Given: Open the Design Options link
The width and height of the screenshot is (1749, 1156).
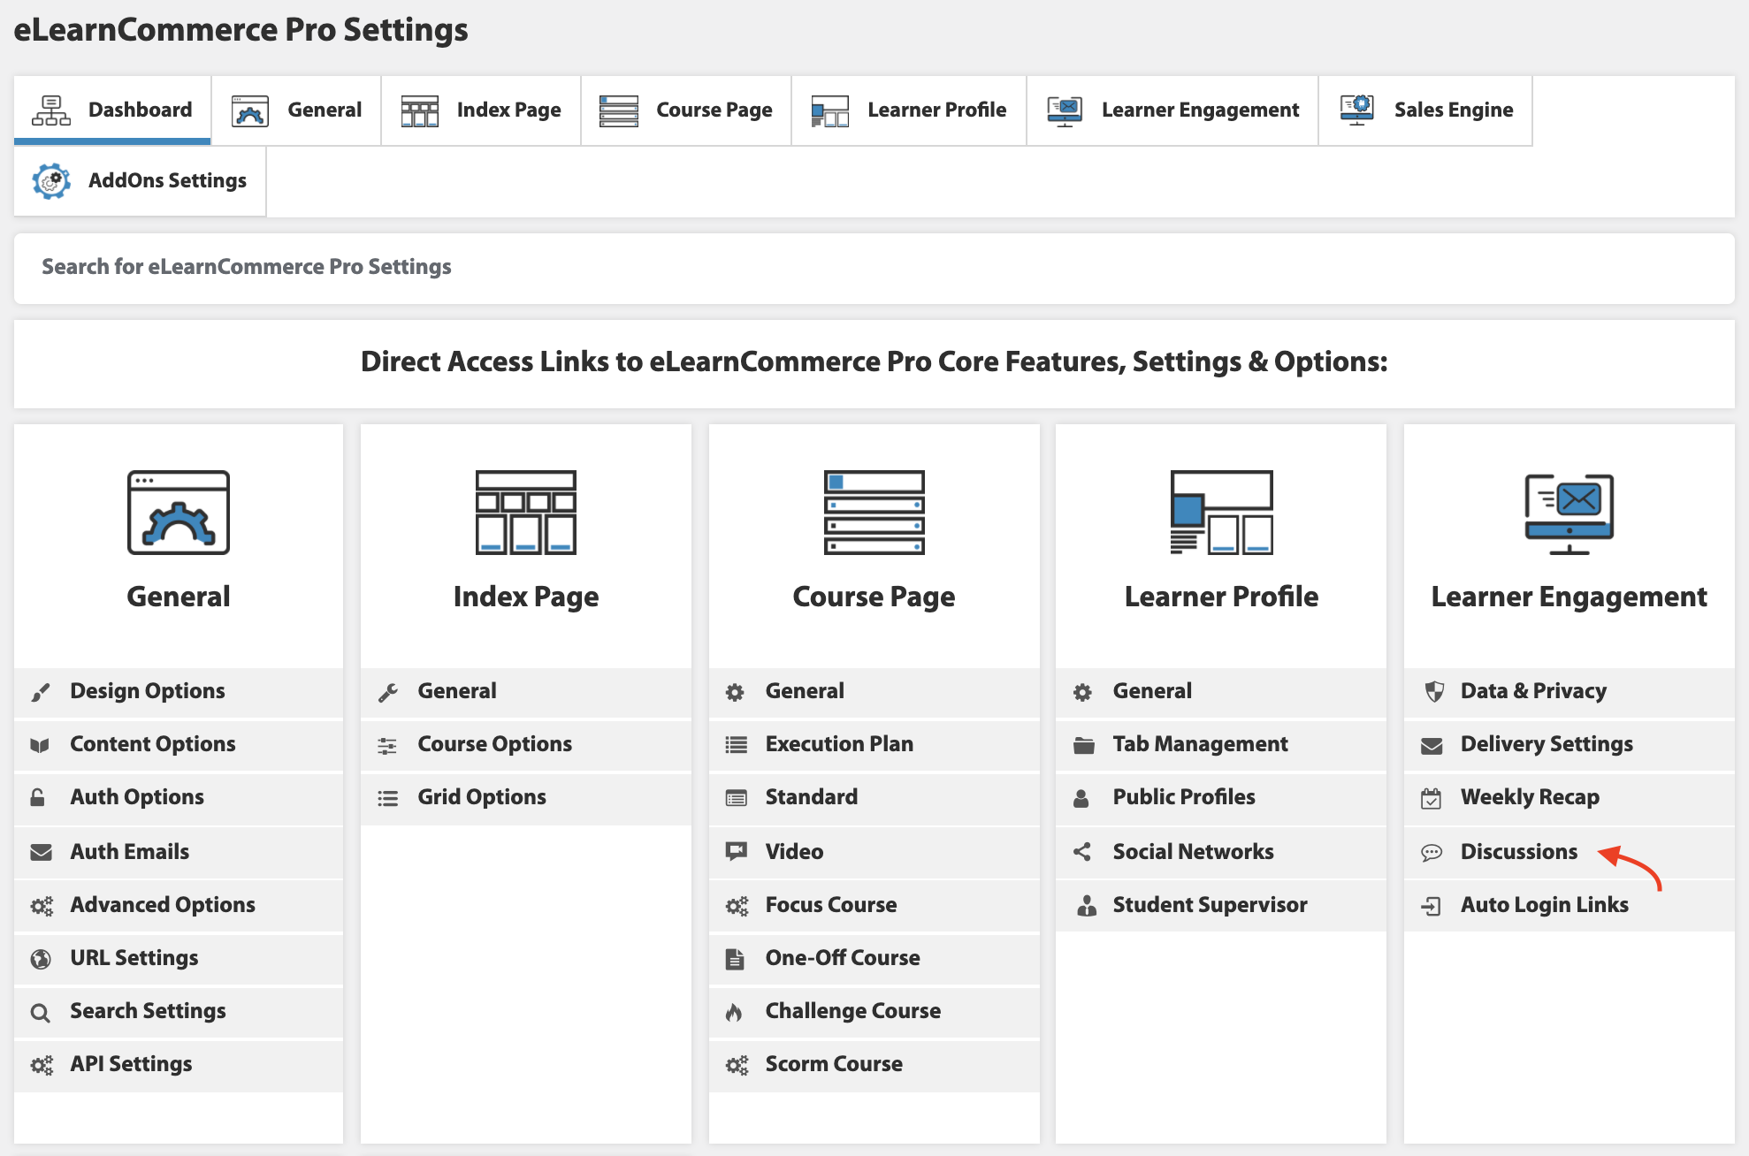Looking at the screenshot, I should (x=148, y=691).
